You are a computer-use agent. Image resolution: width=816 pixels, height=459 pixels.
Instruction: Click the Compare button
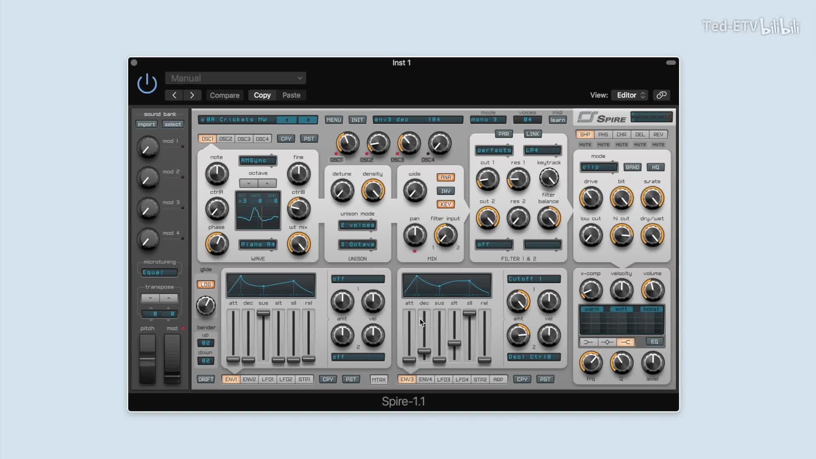[x=224, y=95]
